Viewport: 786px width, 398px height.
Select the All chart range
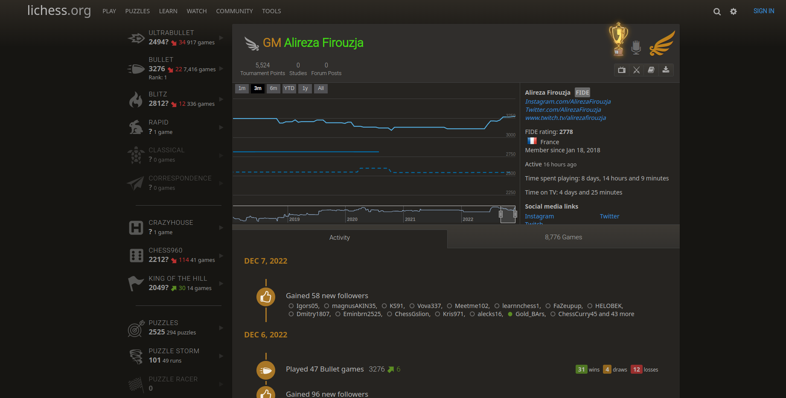(321, 88)
